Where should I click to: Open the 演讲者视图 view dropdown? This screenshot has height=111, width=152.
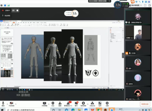pyautogui.click(x=136, y=5)
